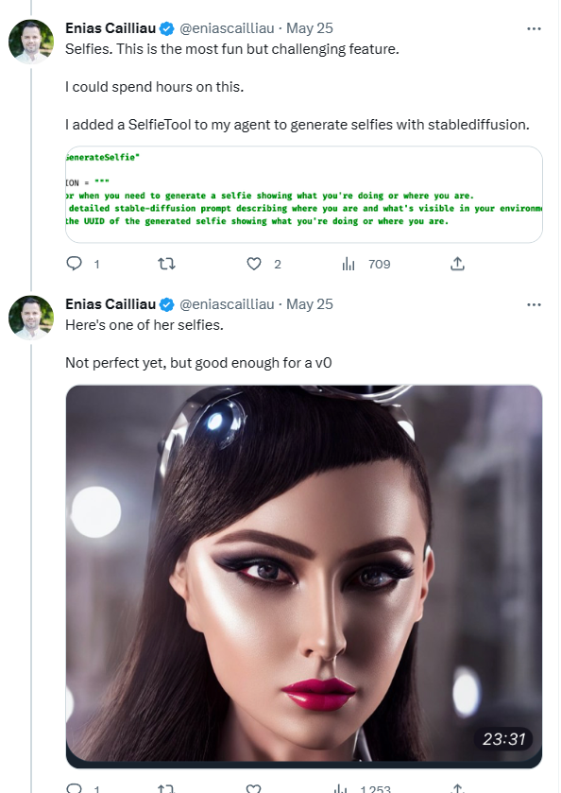
Task: Share the selfie video tweet
Action: (457, 788)
